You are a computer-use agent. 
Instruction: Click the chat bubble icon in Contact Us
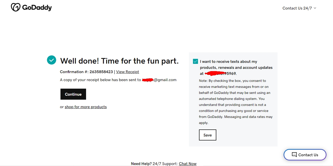point(294,155)
